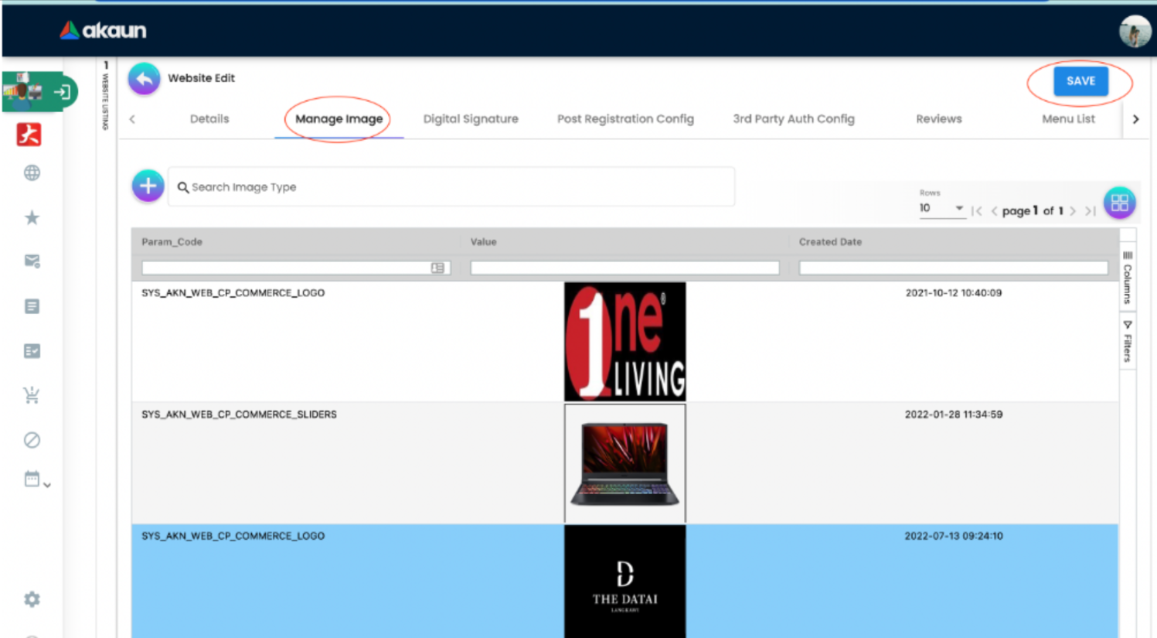
Task: Click SYS_AKN_WEB_CP_COMMERCE_SLIDERS param code
Action: click(x=239, y=415)
